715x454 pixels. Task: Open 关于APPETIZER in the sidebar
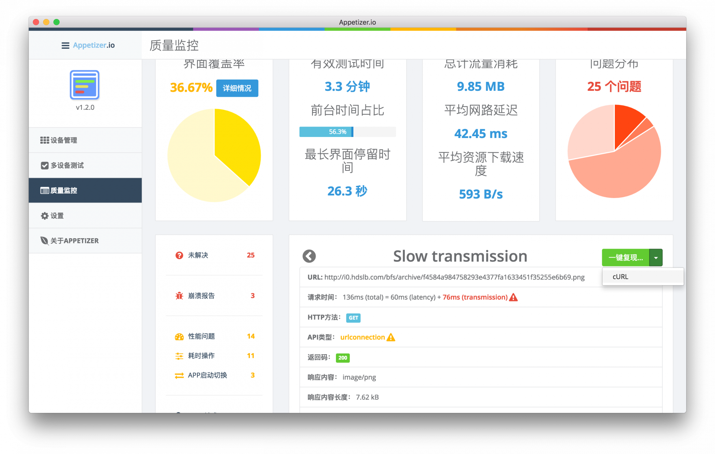click(85, 241)
